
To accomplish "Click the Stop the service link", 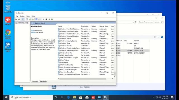I will pos(32,31).
